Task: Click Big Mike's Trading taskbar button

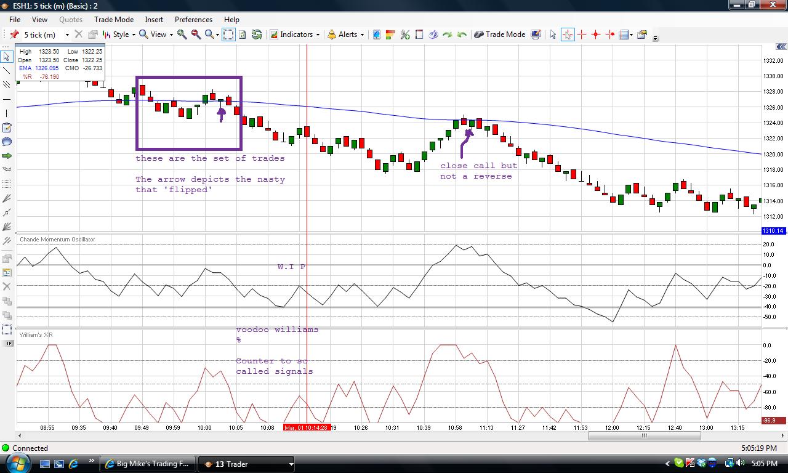Action: 148,464
